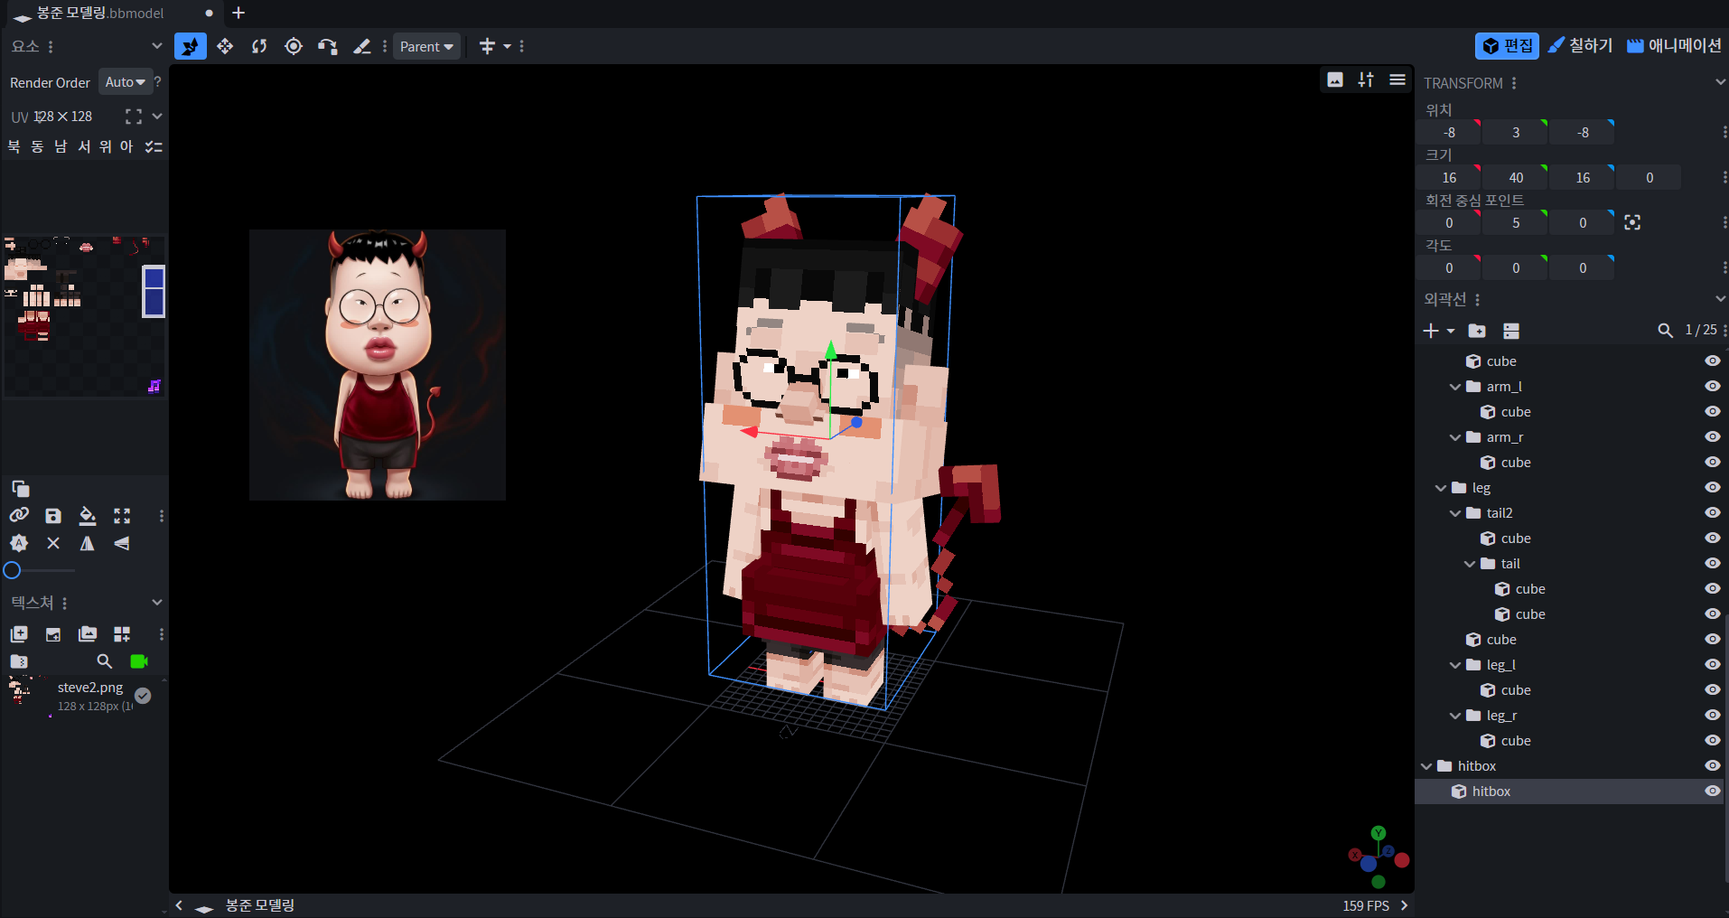
Task: Collapse the arm_l group in the outliner
Action: [x=1455, y=387]
